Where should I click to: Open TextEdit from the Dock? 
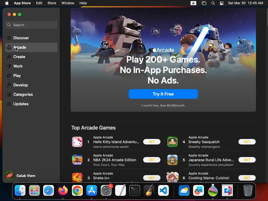coord(120,191)
